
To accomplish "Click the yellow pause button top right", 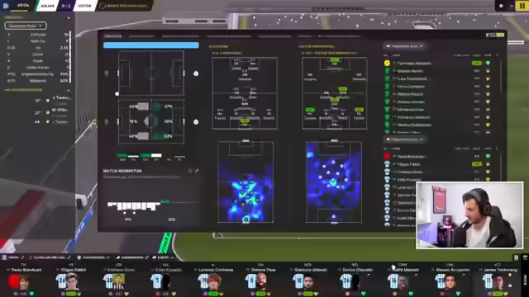I will (x=522, y=6).
